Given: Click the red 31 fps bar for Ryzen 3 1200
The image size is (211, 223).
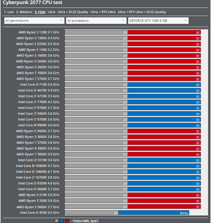Looking at the screenshot, I should 164,33.
